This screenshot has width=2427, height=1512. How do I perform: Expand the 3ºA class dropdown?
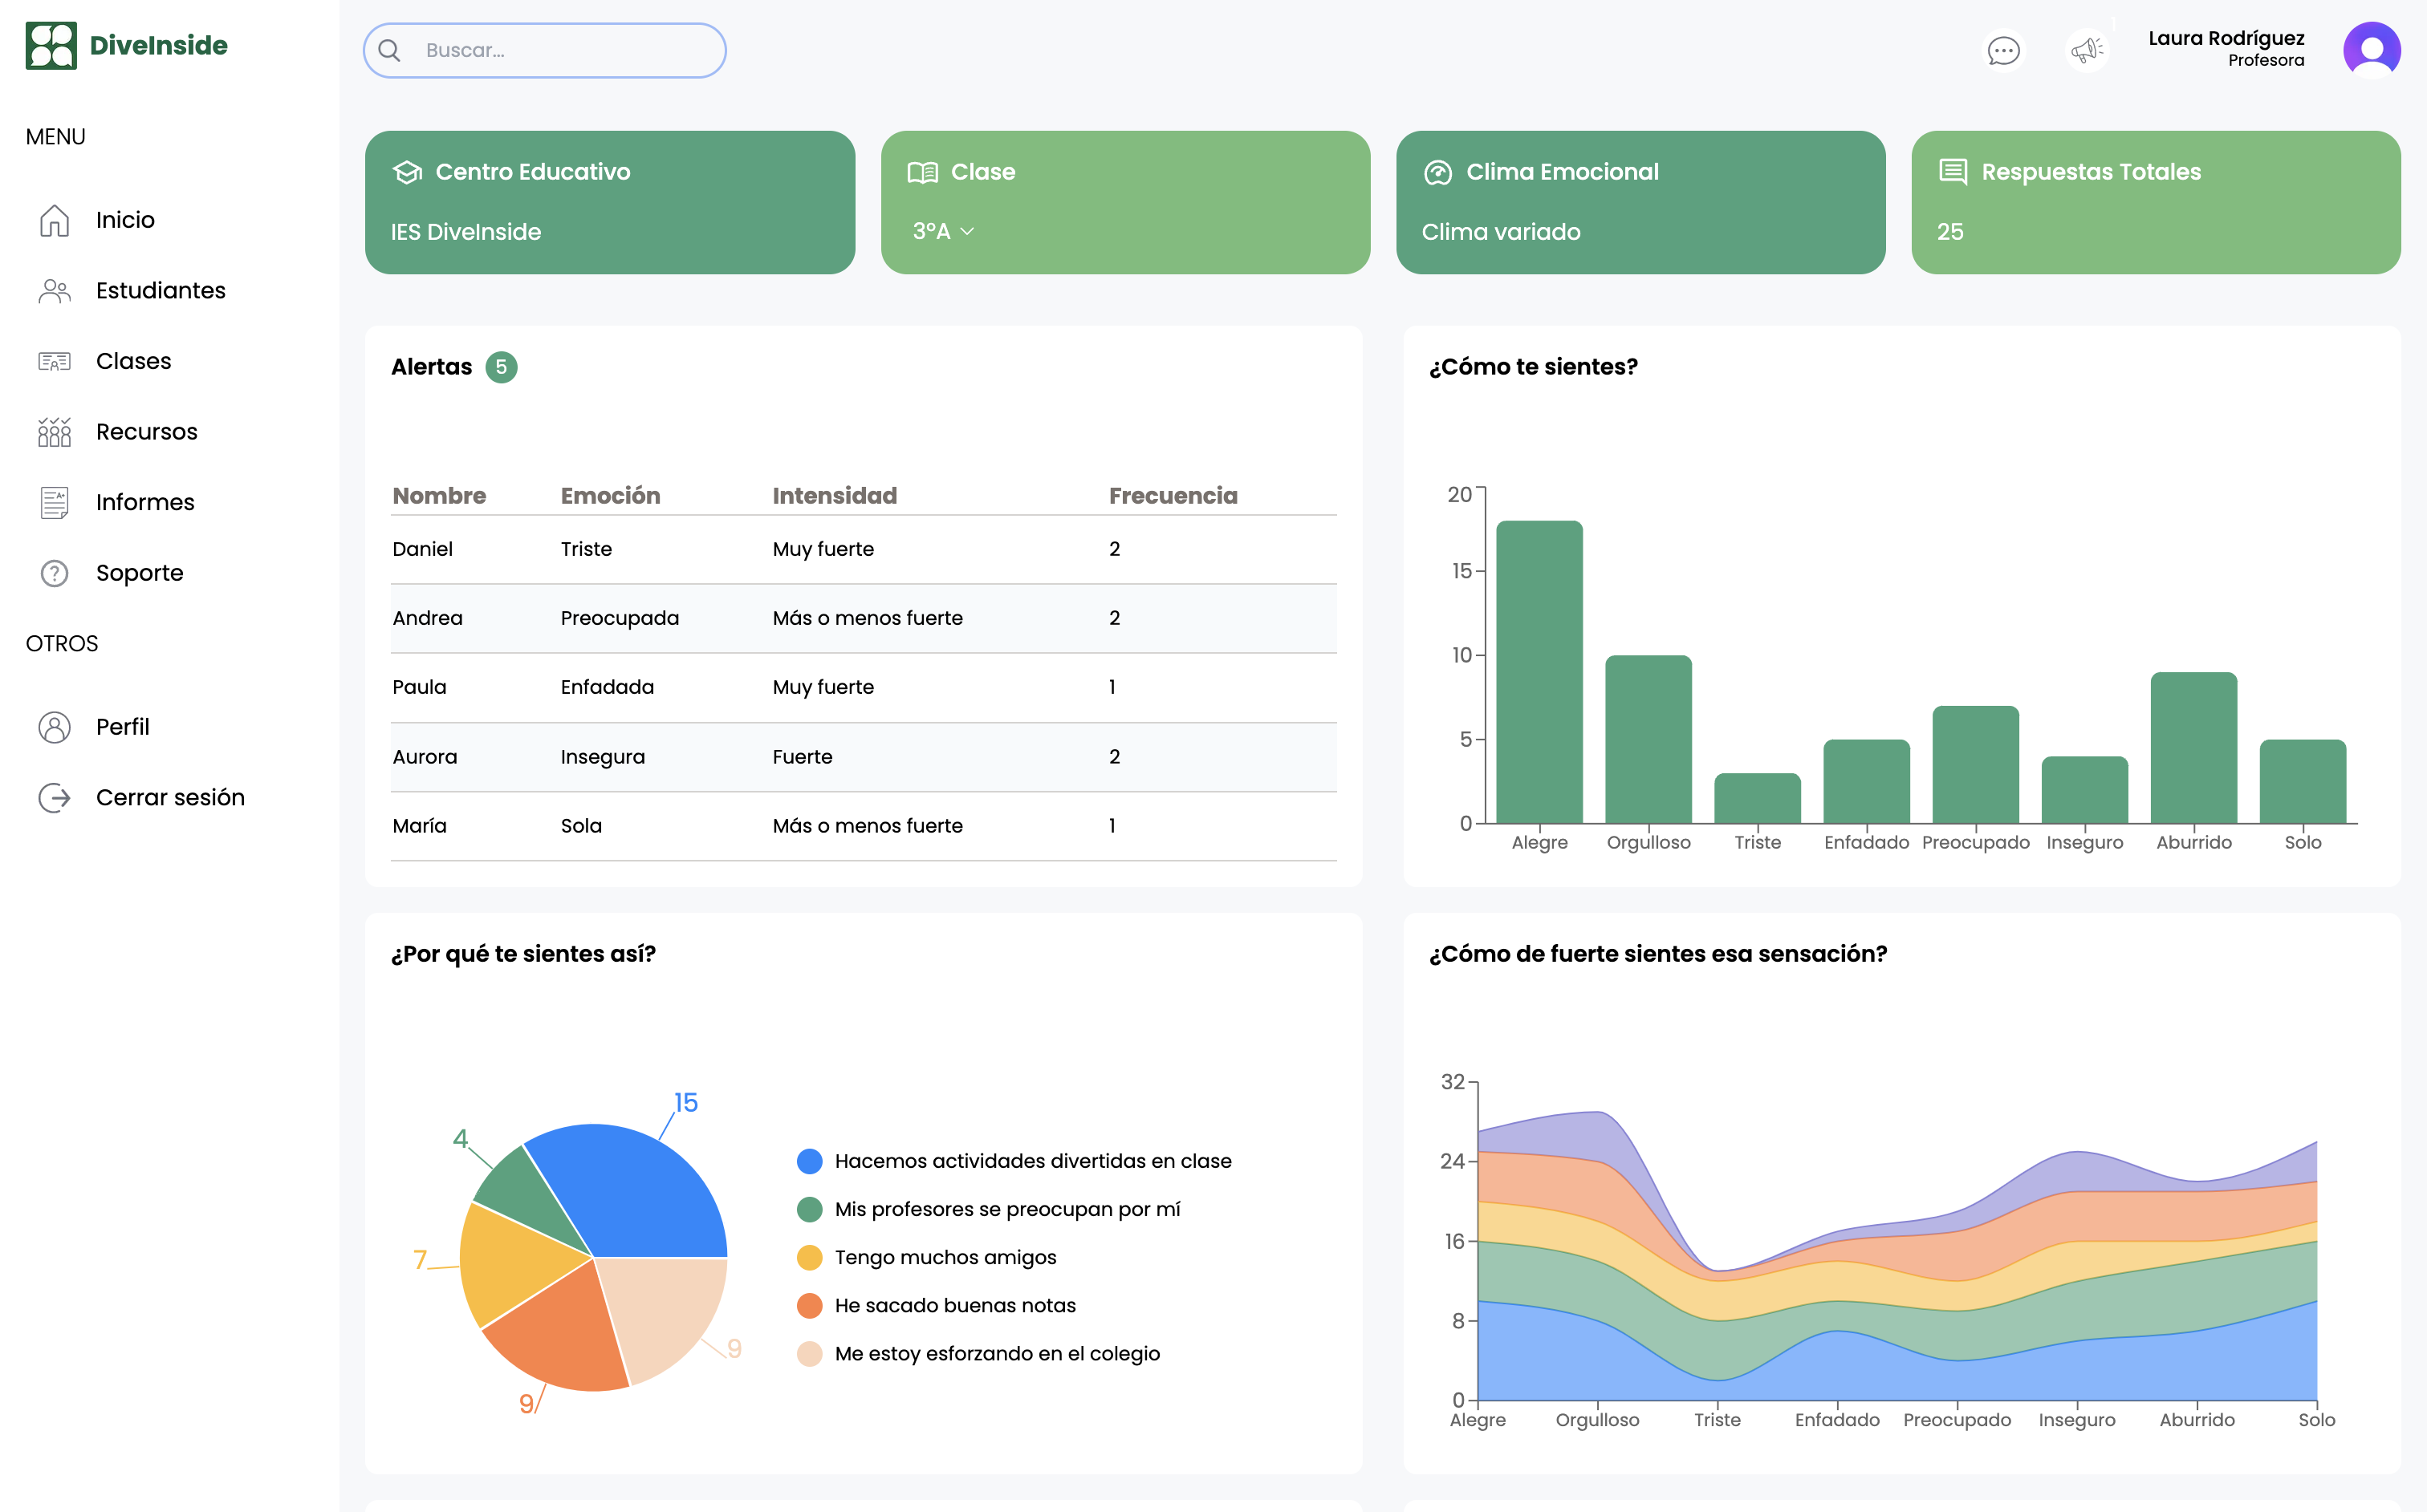tap(942, 231)
